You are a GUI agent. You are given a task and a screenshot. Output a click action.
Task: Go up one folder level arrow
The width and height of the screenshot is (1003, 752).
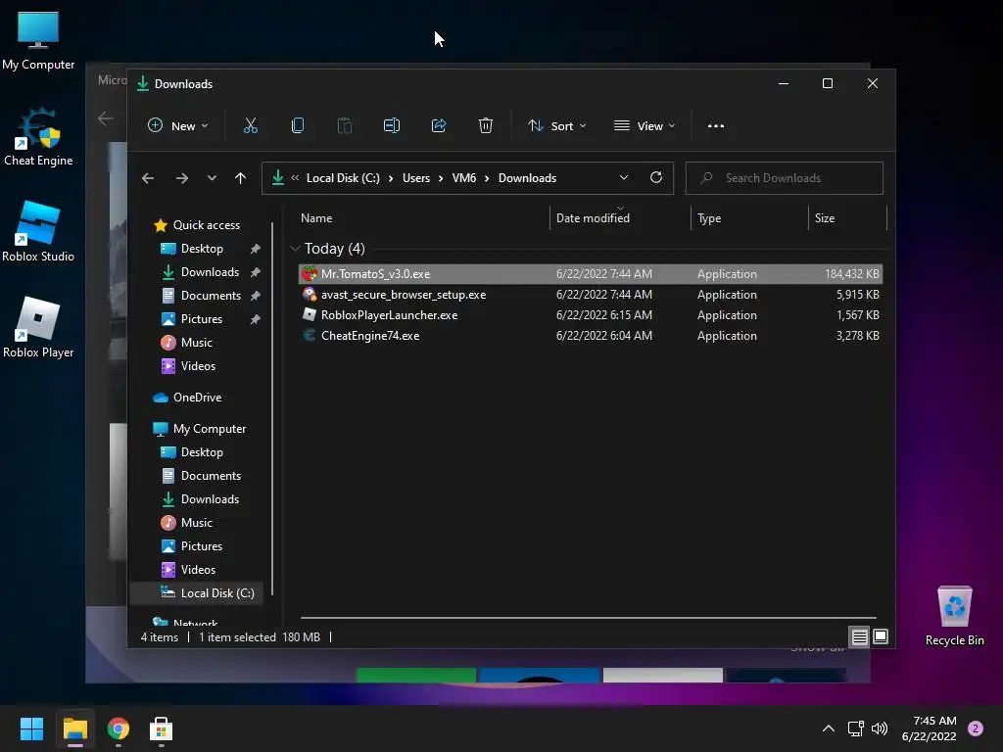(241, 178)
